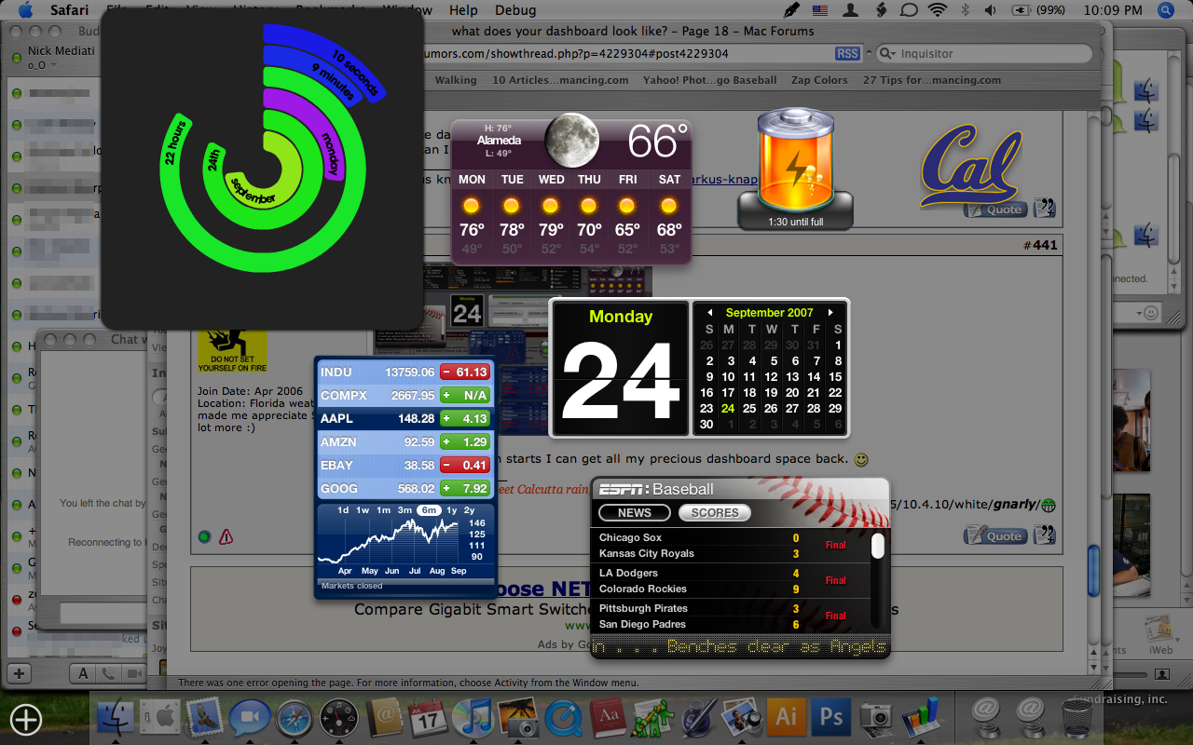Open iCal from the Dock
The width and height of the screenshot is (1193, 745).
428,717
